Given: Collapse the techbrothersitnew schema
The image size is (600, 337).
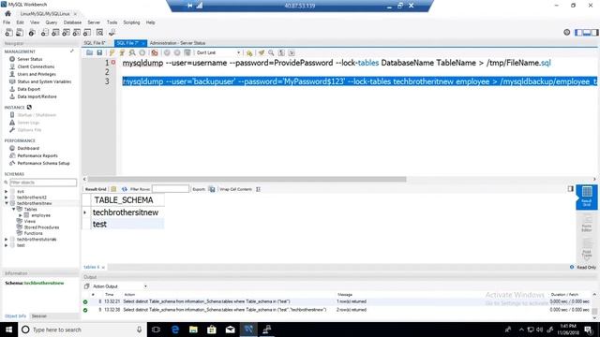Looking at the screenshot, I should tap(7, 203).
